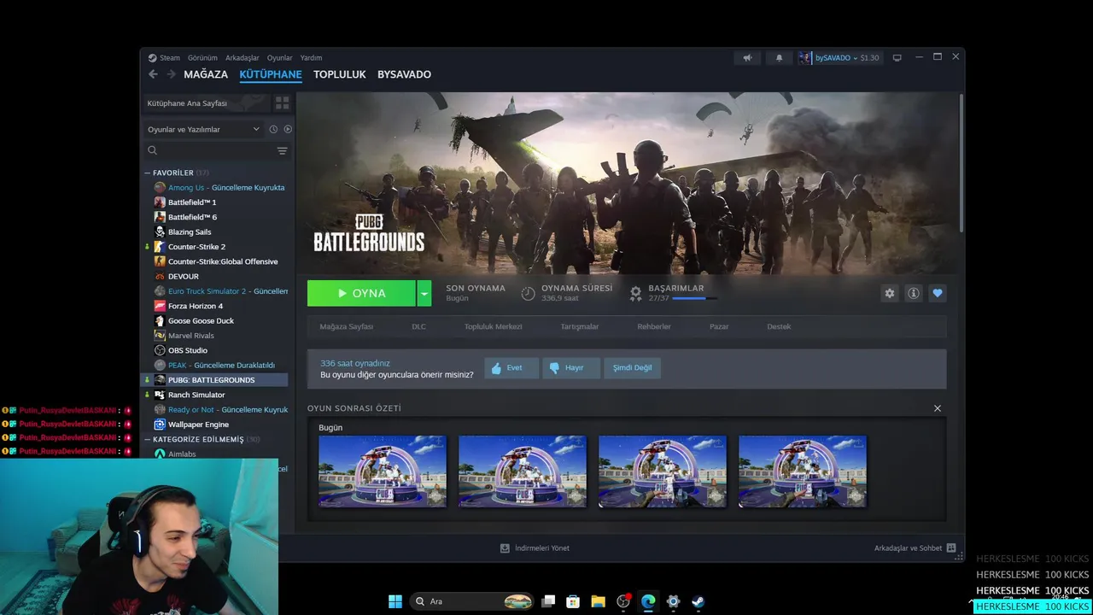Open the Steam taskbar icon

point(698,601)
